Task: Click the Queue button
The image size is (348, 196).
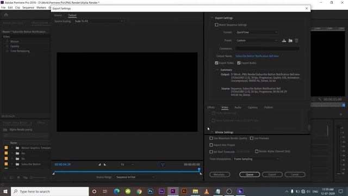Action: click(250, 174)
